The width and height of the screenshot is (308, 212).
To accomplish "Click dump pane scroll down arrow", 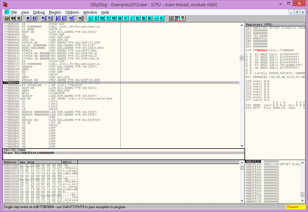I will 242,200.
